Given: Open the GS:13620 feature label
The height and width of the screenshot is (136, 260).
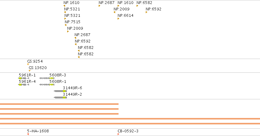Looking at the screenshot, I should 38,68.
